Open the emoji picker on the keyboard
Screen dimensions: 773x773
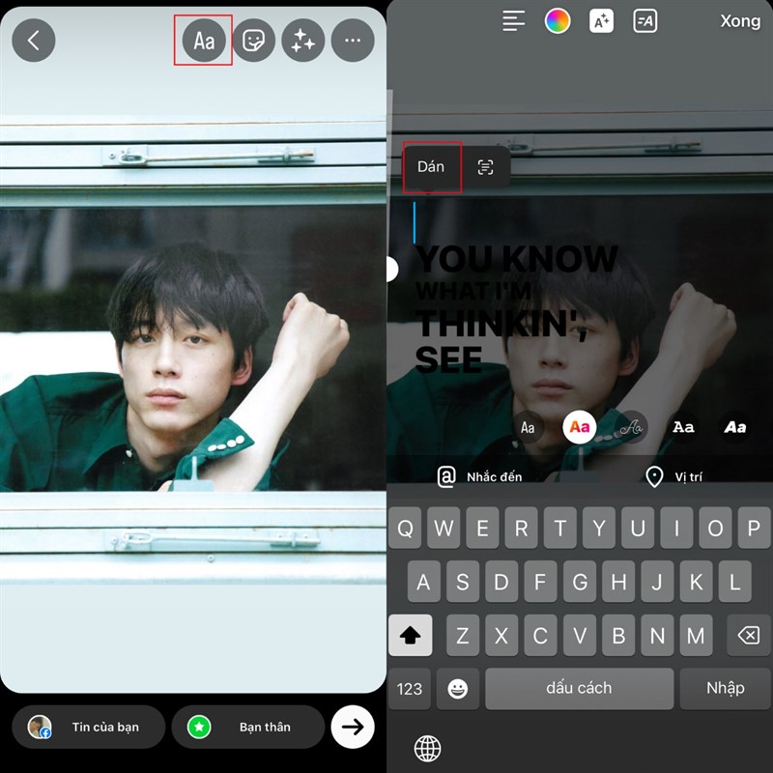[x=458, y=689]
